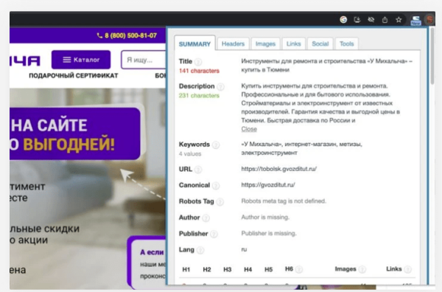
Task: Click the page title text 'Инструменты для ремонта'
Action: [x=326, y=66]
